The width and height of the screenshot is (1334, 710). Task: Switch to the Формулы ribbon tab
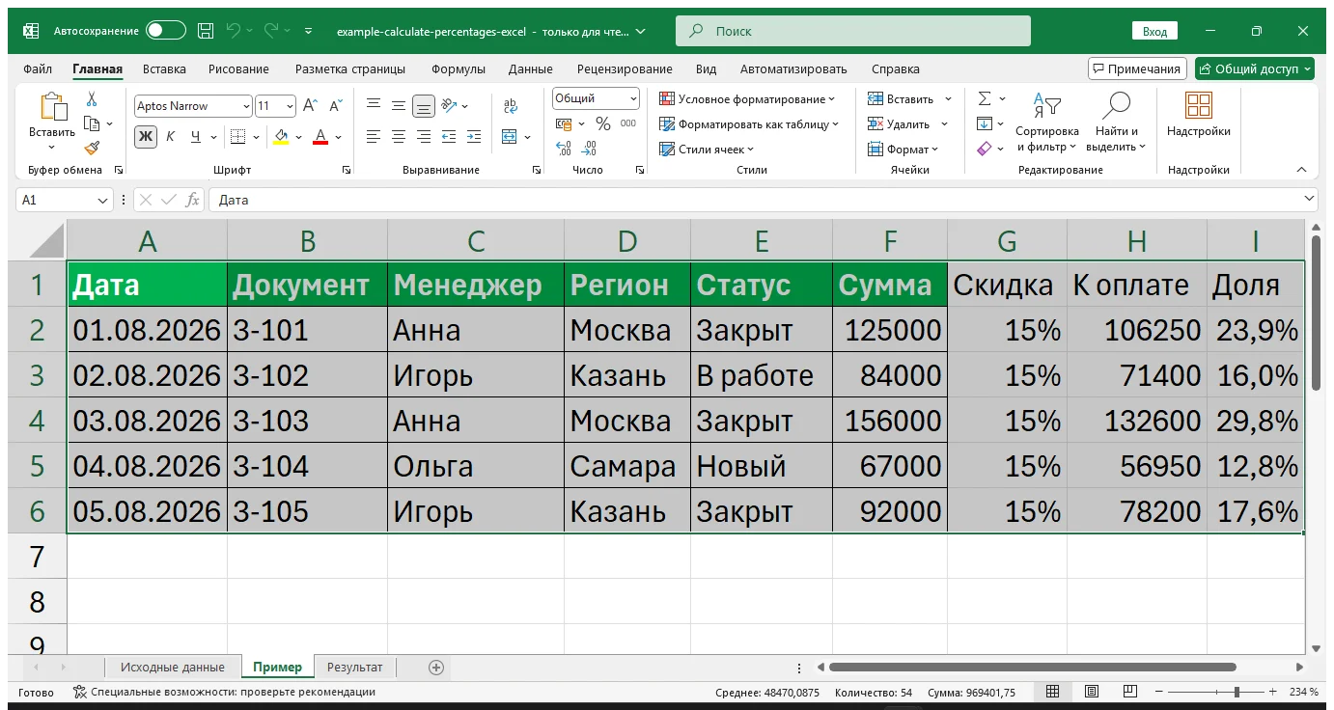coord(459,69)
